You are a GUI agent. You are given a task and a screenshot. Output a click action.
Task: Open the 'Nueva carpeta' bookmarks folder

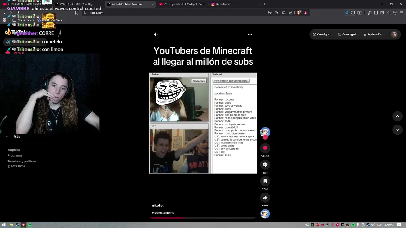pyautogui.click(x=23, y=20)
